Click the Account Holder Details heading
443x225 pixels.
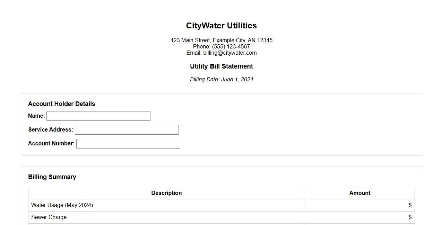coord(62,104)
